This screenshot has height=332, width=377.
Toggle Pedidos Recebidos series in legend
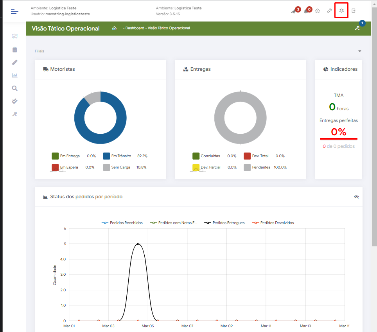tap(122, 223)
